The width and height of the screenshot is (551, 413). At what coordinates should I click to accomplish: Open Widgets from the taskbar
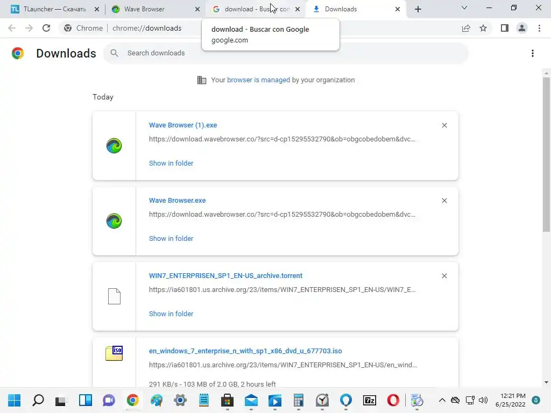pyautogui.click(x=86, y=400)
